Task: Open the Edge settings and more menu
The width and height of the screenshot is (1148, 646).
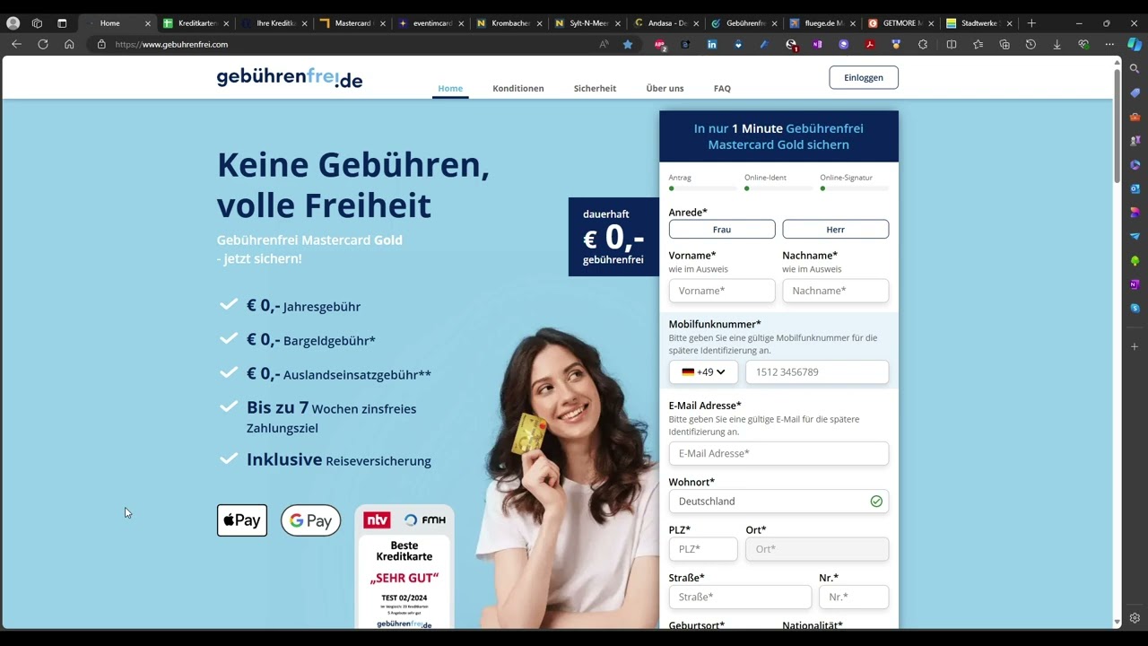Action: [x=1109, y=44]
